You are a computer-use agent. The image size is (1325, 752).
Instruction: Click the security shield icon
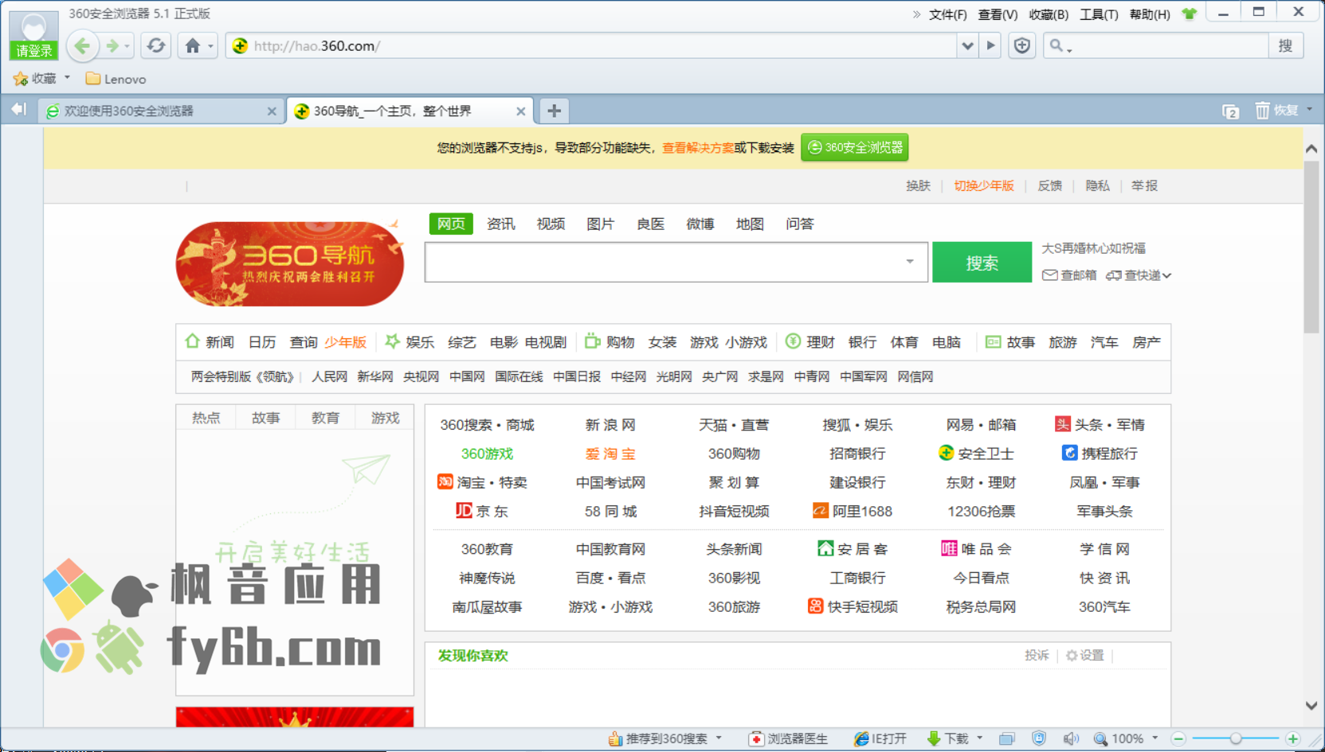tap(1021, 46)
